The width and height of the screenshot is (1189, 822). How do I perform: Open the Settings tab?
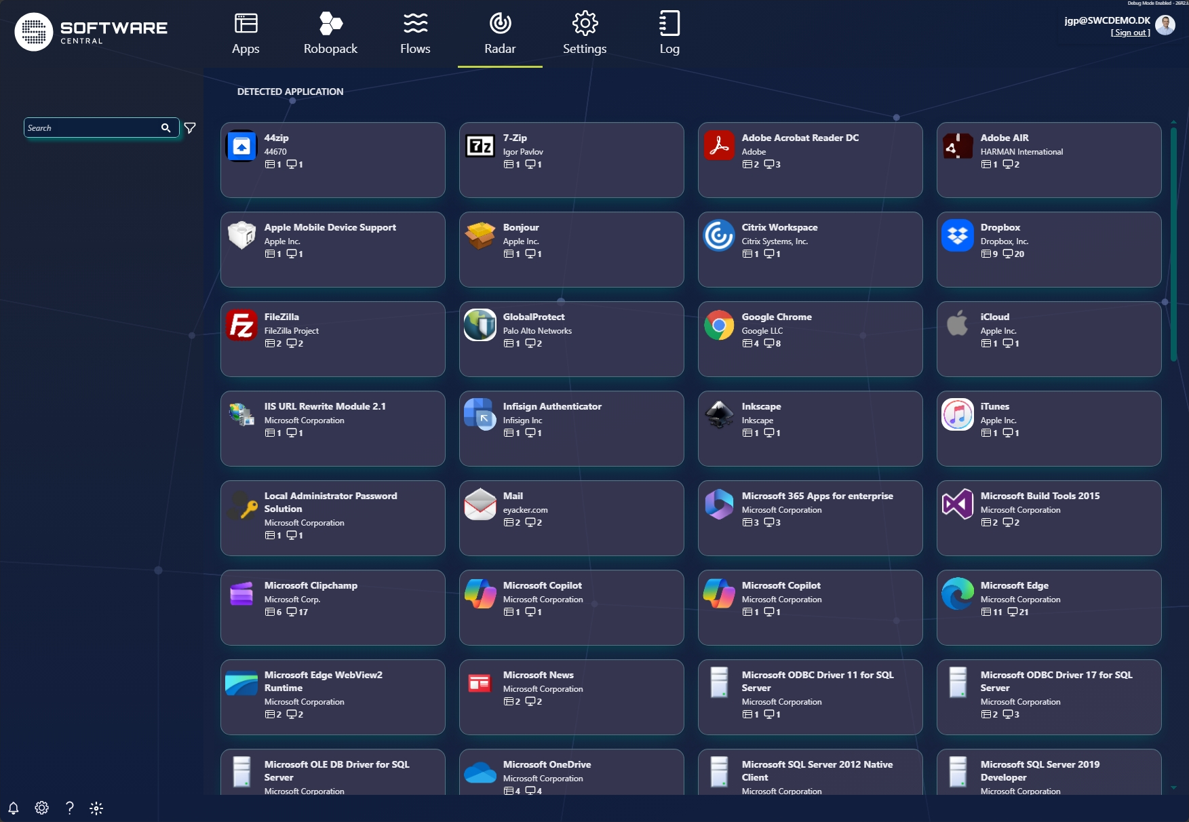[585, 34]
